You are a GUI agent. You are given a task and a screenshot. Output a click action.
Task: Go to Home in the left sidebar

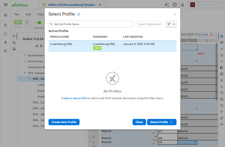click(5, 25)
